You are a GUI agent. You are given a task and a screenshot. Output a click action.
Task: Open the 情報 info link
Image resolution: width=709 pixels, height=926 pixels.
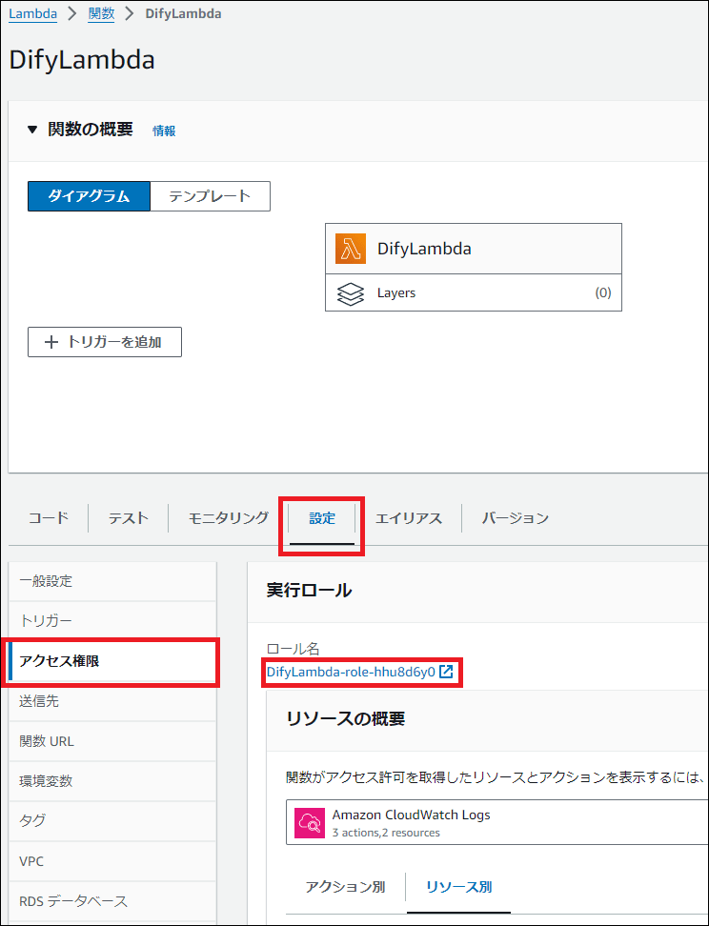click(164, 131)
